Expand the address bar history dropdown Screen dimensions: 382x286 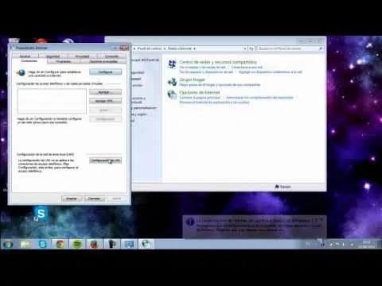coord(244,48)
